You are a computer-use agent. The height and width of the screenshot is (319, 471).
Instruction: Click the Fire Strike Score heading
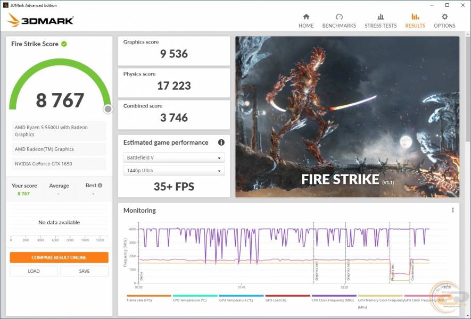(x=35, y=44)
